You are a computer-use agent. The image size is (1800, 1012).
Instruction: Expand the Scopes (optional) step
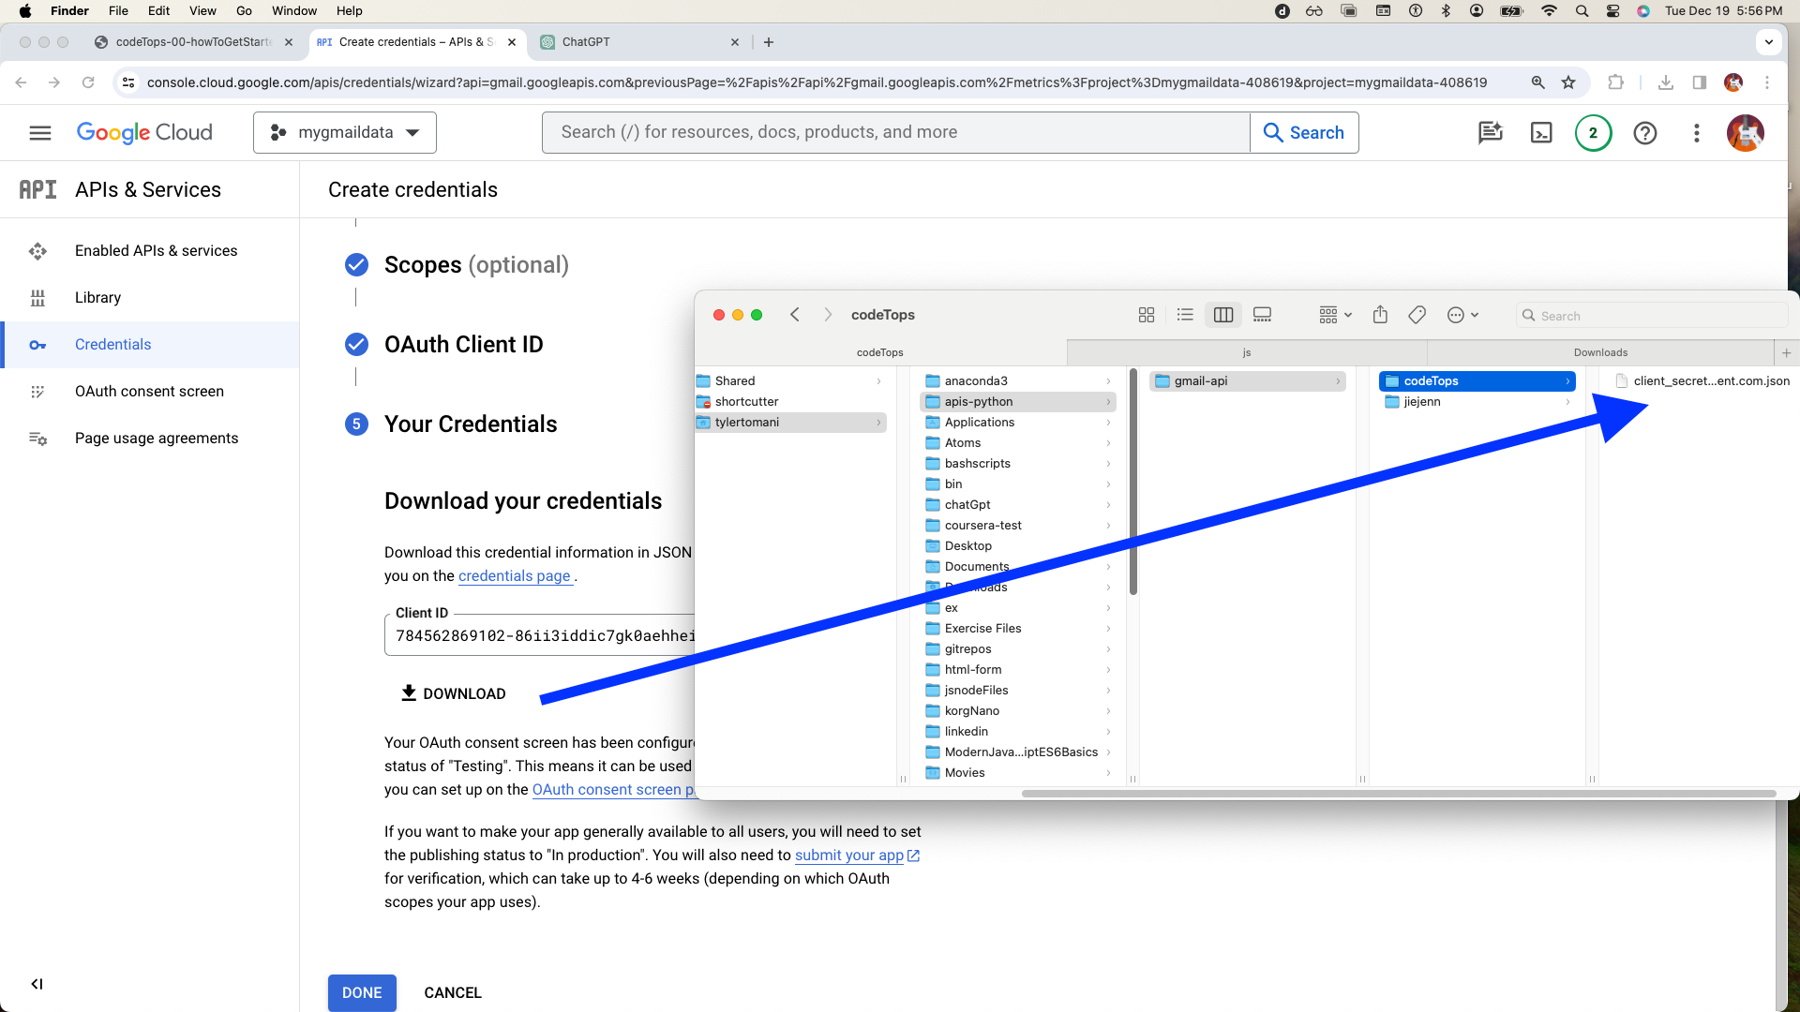[476, 265]
